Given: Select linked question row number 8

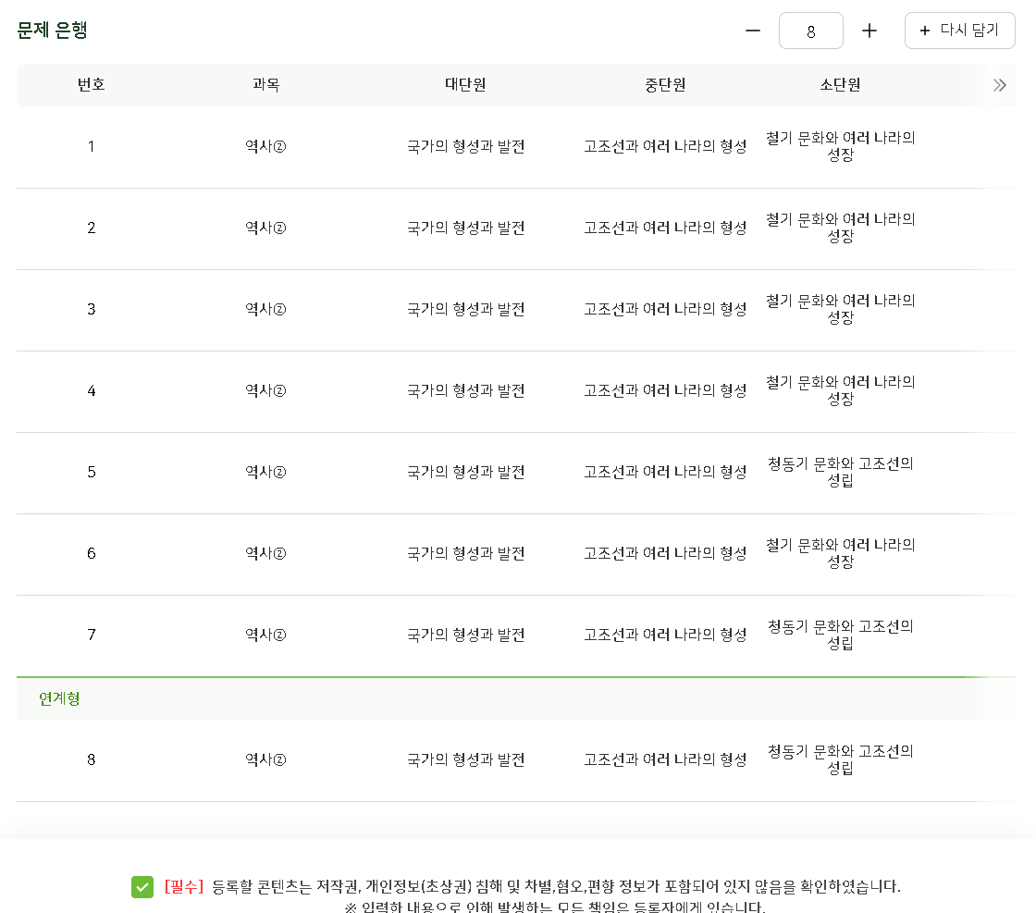Looking at the screenshot, I should (x=515, y=760).
